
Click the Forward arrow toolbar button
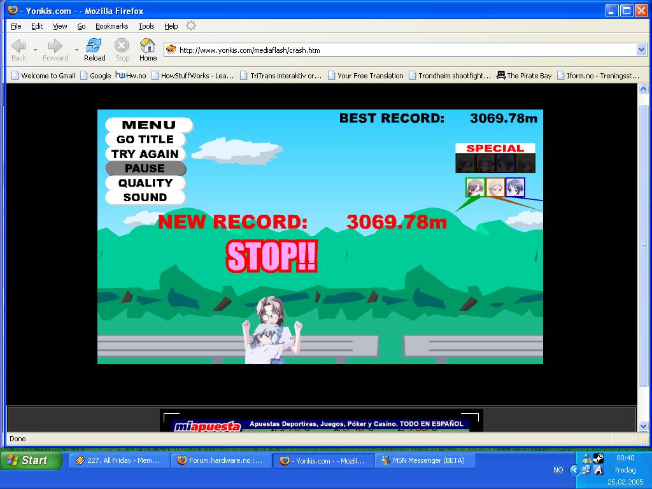coord(55,50)
